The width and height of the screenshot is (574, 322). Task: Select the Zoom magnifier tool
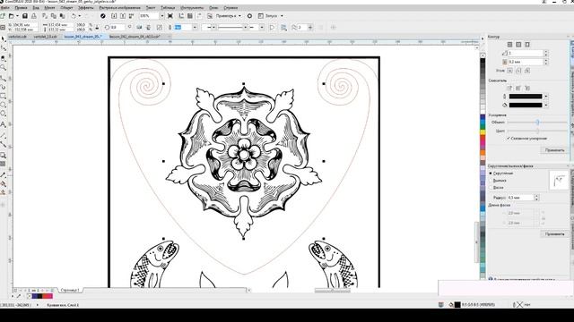(4, 68)
